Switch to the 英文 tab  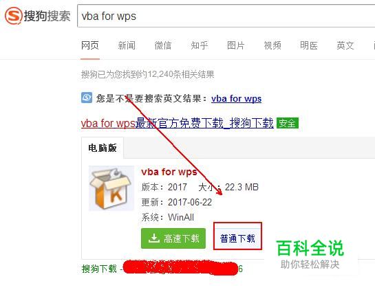coord(345,45)
